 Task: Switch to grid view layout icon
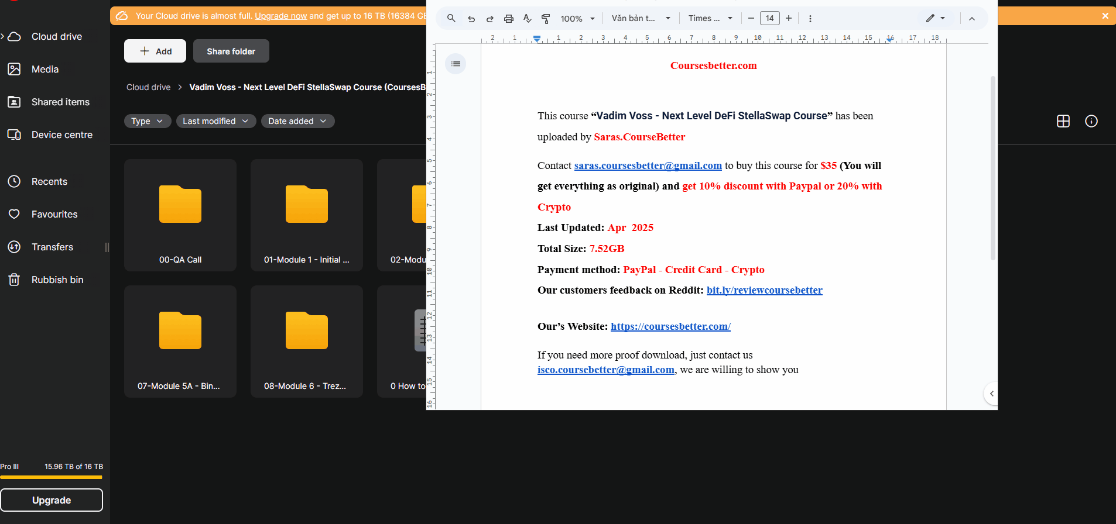(1063, 121)
